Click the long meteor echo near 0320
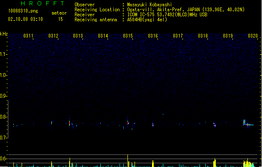The image size is (262, 167). point(248,124)
